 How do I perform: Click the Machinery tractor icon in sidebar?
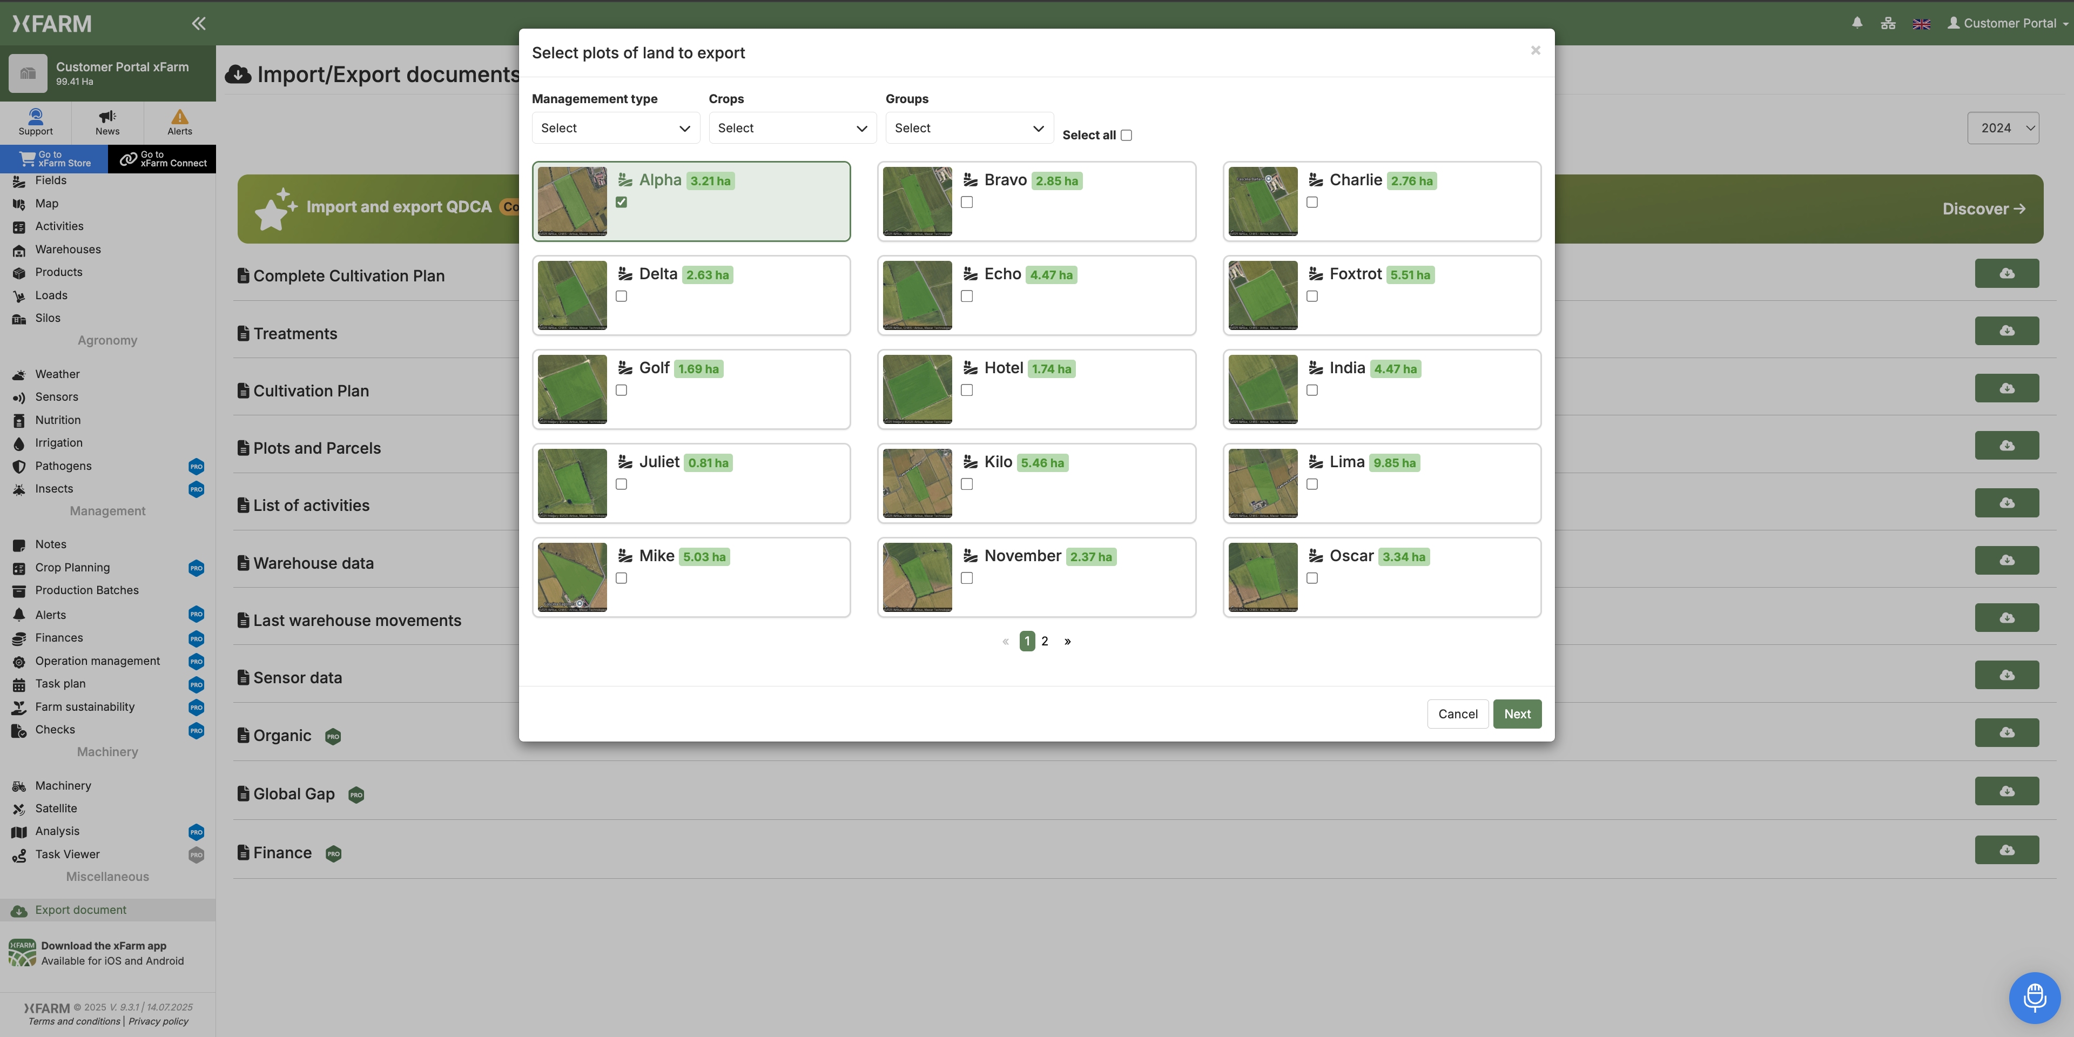coord(19,786)
